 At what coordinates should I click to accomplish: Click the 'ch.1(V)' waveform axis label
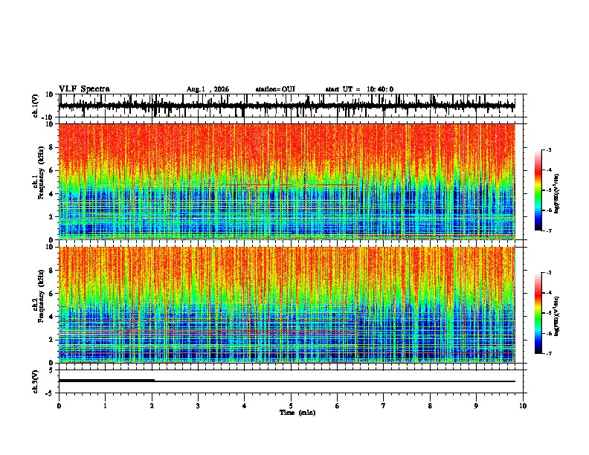36,106
